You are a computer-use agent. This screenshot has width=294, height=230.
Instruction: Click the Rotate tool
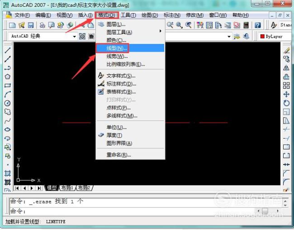pyautogui.click(x=286, y=103)
